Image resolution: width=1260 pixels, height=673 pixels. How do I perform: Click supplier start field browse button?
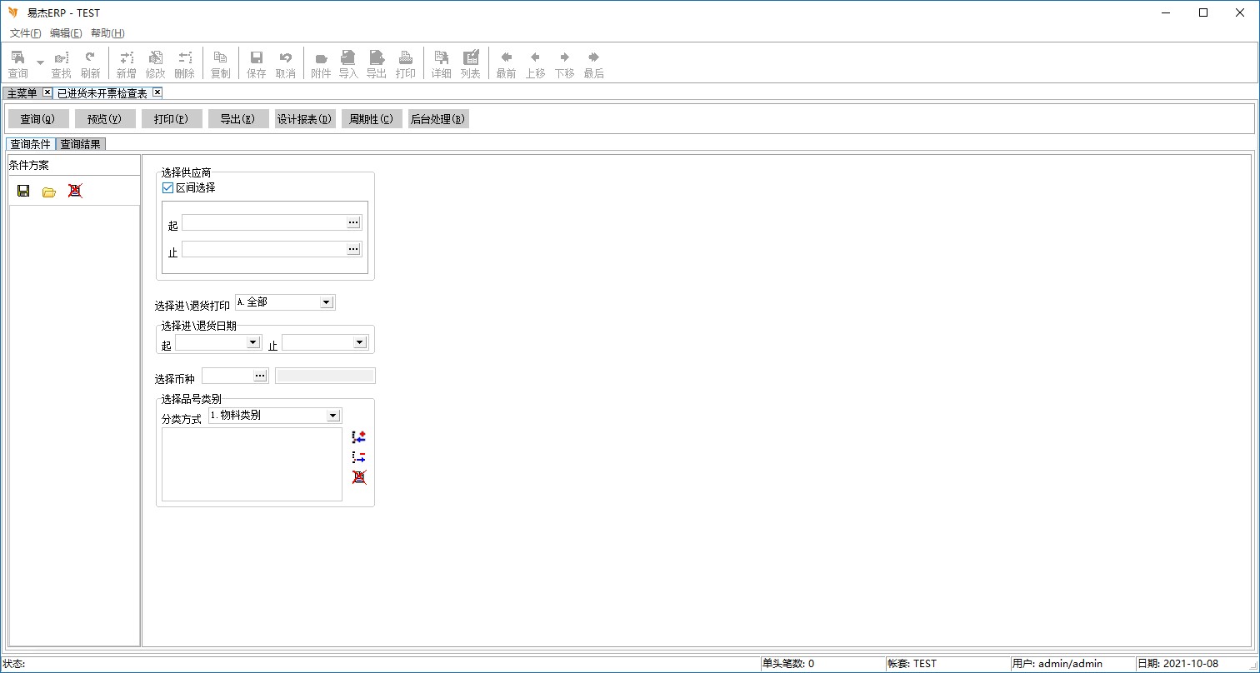point(353,222)
